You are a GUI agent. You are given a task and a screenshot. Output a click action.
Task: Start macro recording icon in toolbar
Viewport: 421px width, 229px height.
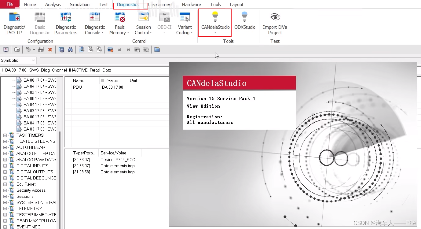pyautogui.click(x=111, y=50)
